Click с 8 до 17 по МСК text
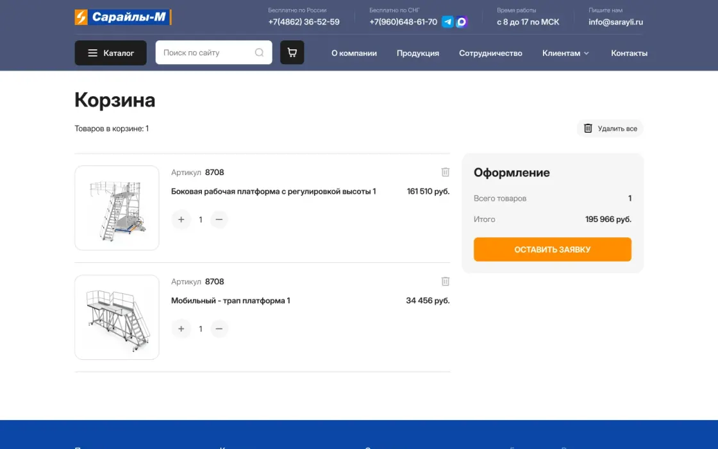Screen dimensions: 718x449 [x=528, y=22]
